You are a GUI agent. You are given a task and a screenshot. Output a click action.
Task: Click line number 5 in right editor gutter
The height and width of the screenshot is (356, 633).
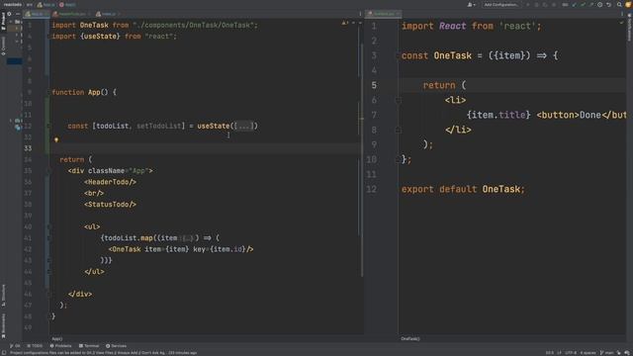click(x=374, y=85)
